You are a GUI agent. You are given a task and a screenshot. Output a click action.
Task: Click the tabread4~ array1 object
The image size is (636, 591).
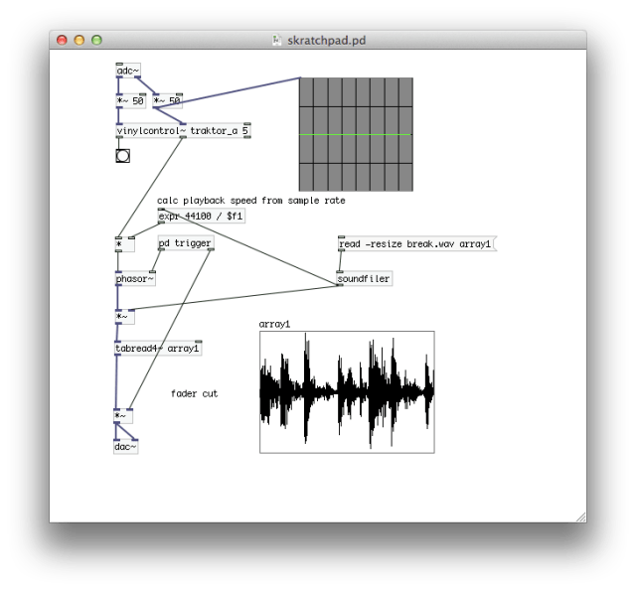[x=158, y=349]
